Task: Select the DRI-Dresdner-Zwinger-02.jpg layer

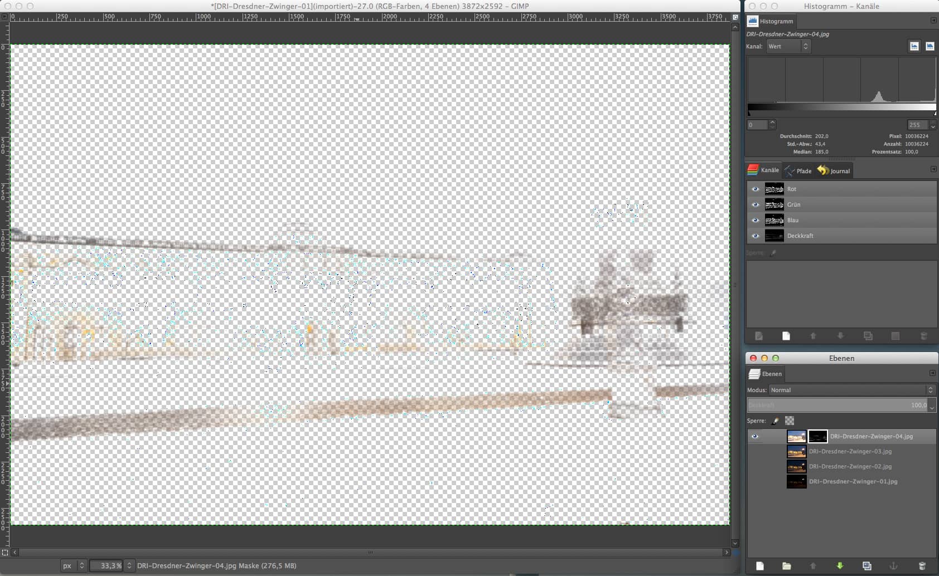Action: [850, 466]
